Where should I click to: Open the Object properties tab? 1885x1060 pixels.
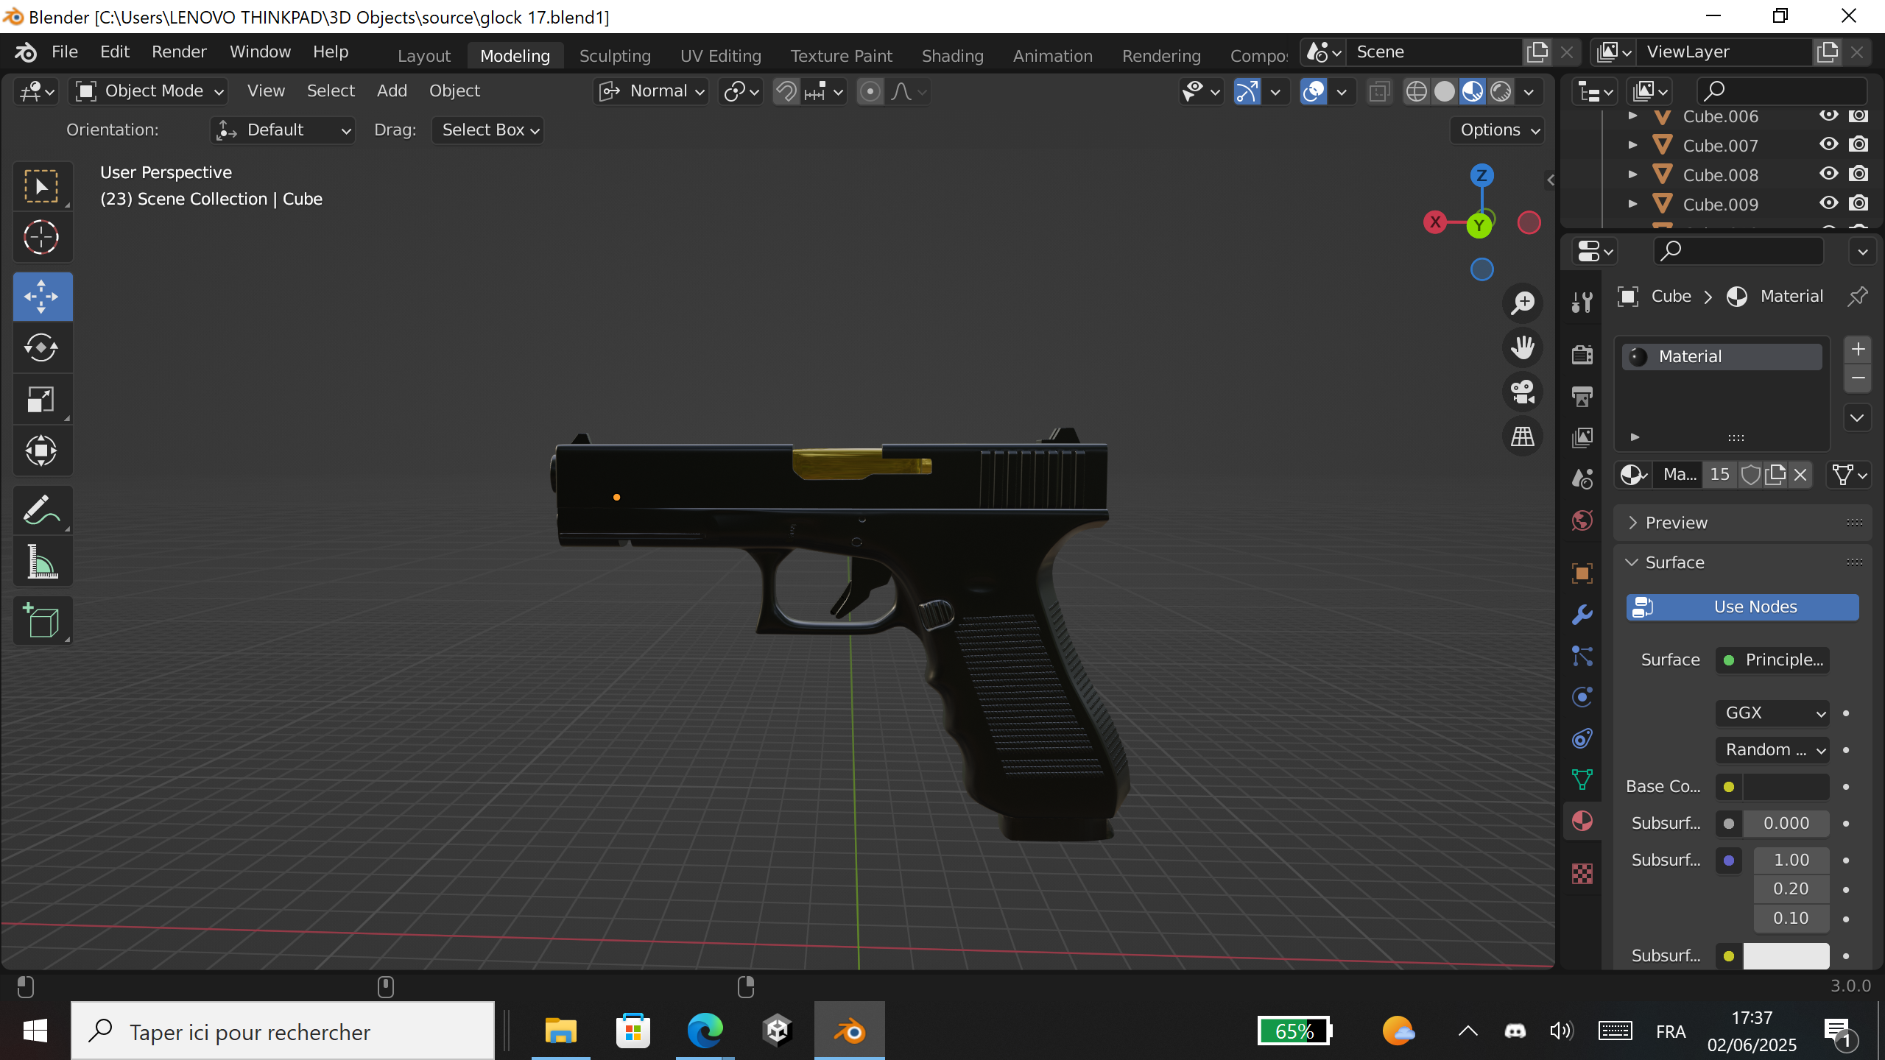1582,573
